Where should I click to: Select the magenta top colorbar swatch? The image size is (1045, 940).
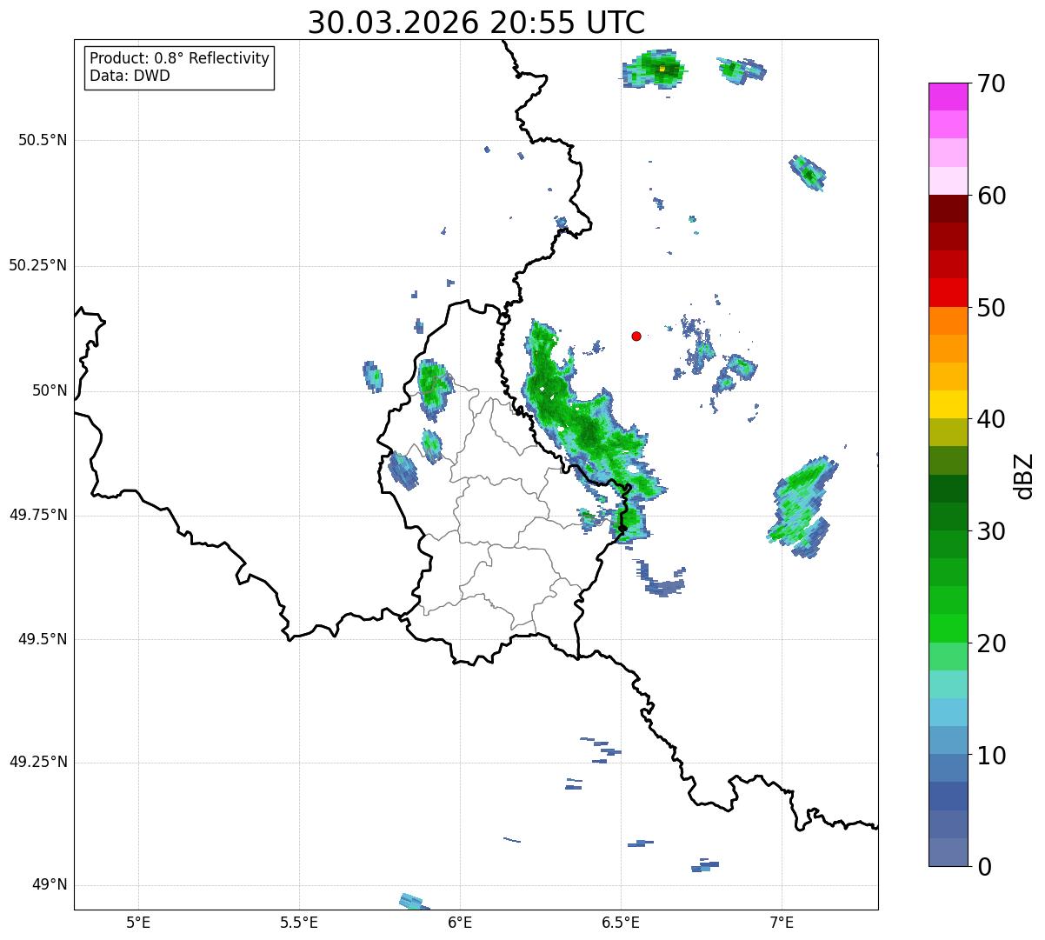point(948,97)
